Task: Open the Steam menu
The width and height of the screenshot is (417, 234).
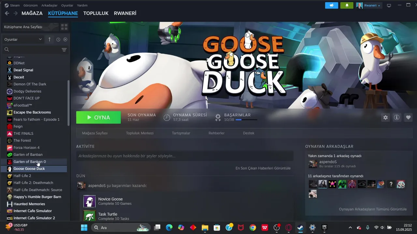Action: (x=12, y=5)
